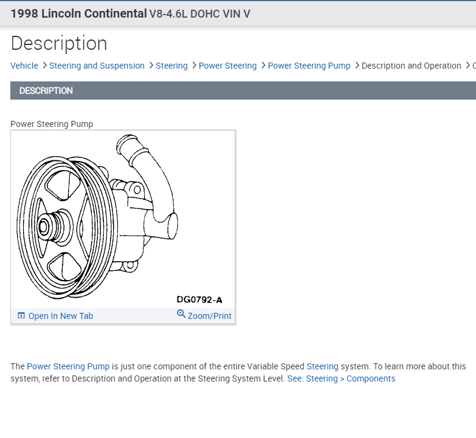476x438 pixels.
Task: Click Description and Operation breadcrumb text
Action: pyautogui.click(x=411, y=66)
